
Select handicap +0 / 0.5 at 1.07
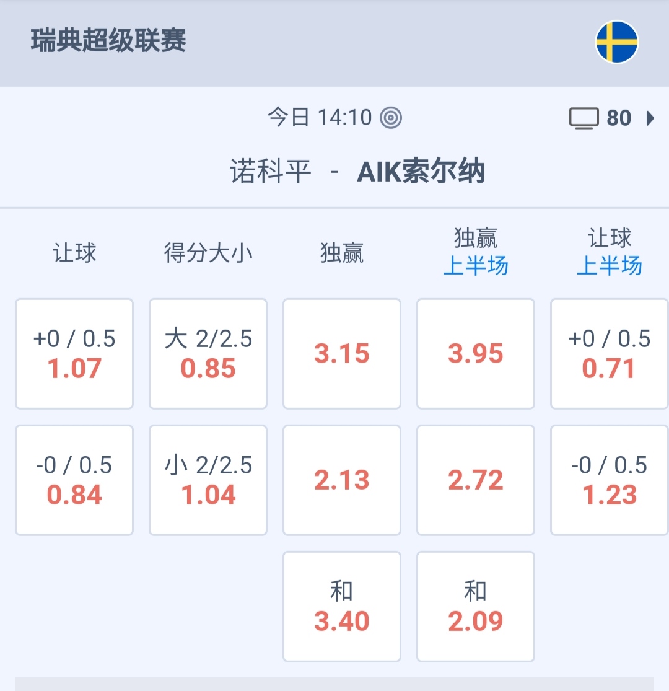tap(74, 354)
